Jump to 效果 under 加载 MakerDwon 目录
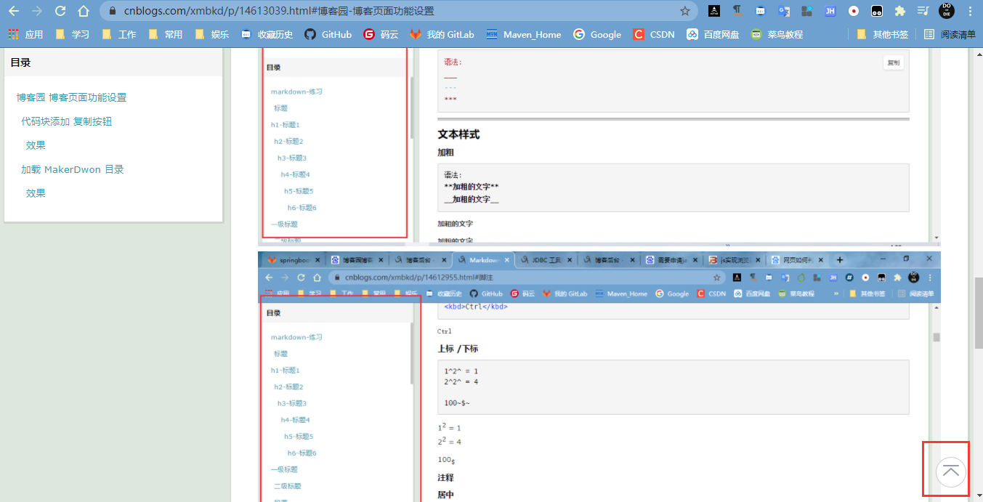 (x=36, y=193)
